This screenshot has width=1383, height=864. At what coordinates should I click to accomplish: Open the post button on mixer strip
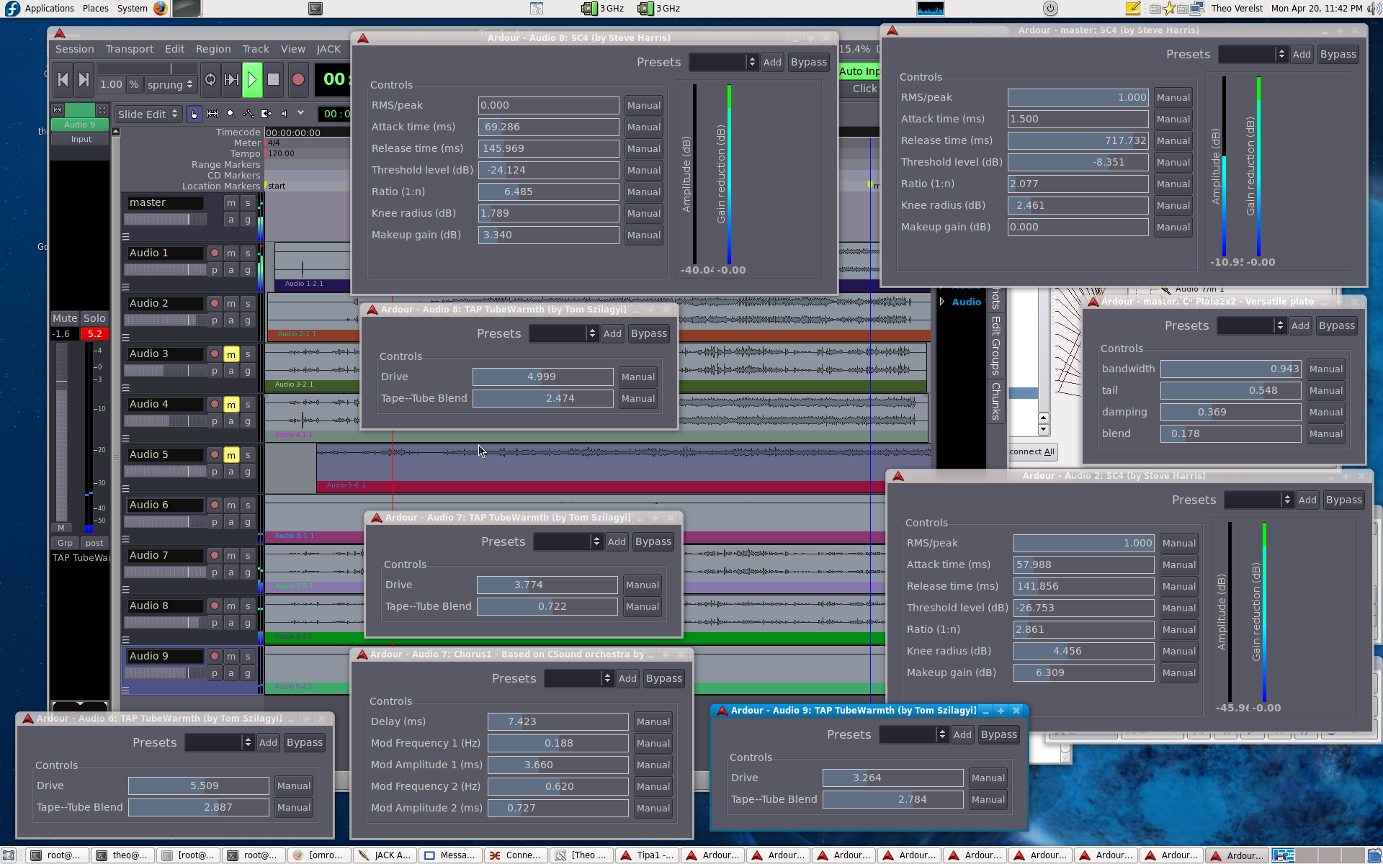(94, 543)
